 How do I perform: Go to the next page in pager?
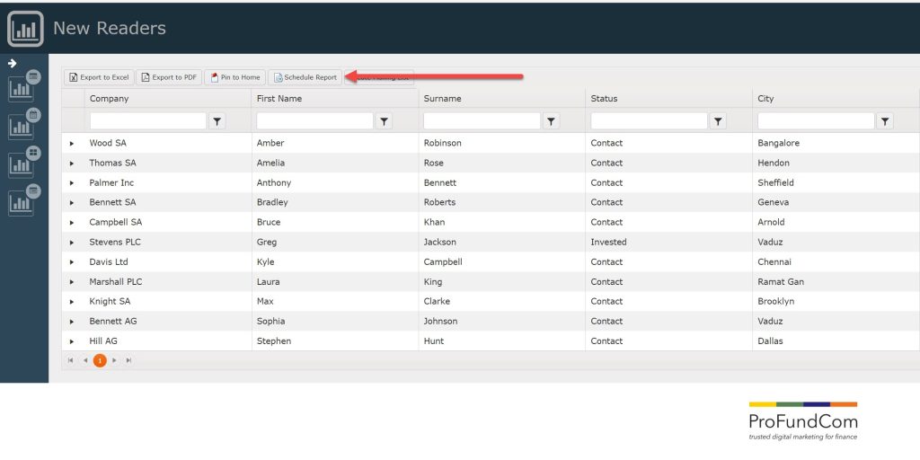(114, 360)
